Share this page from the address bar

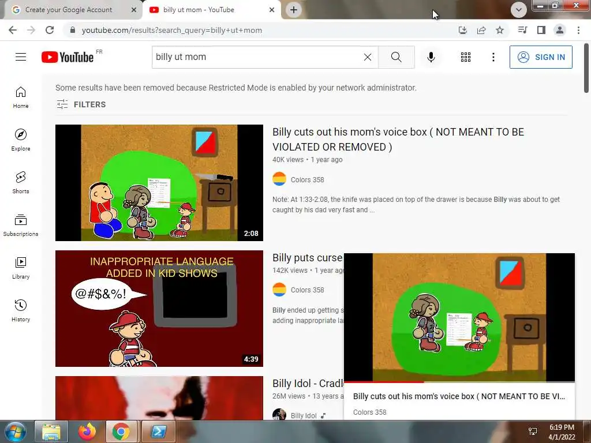[481, 30]
